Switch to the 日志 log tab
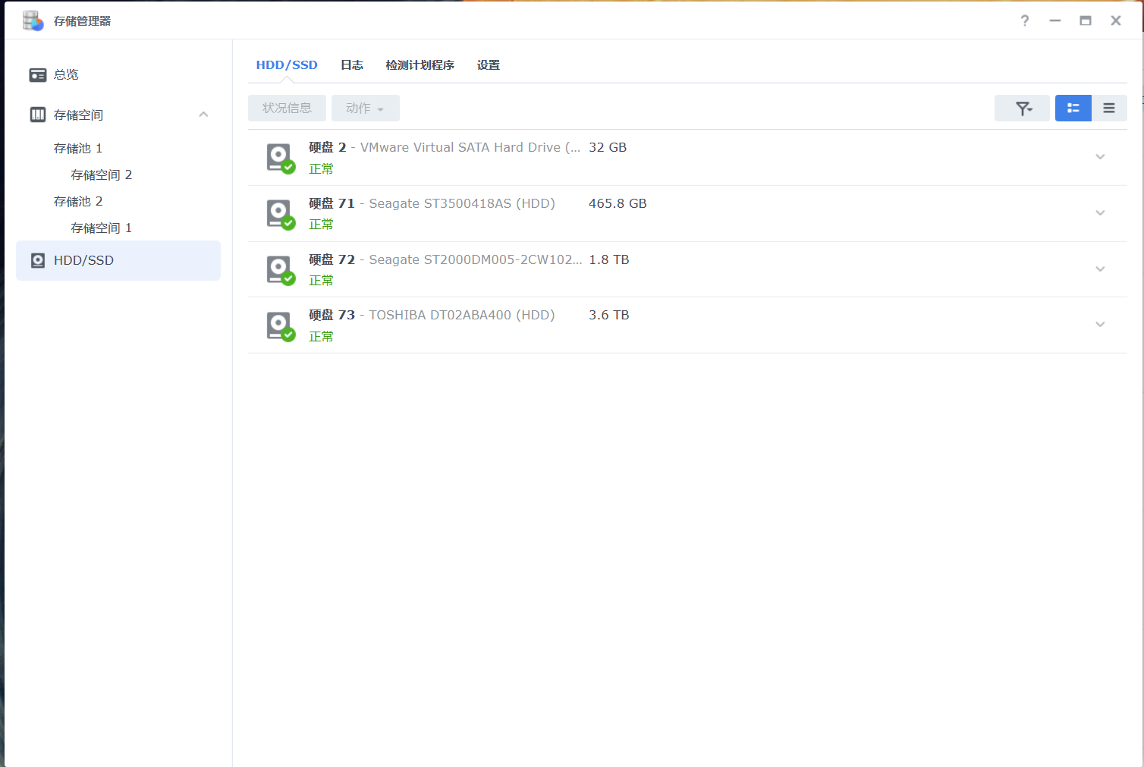This screenshot has height=767, width=1144. coord(352,65)
